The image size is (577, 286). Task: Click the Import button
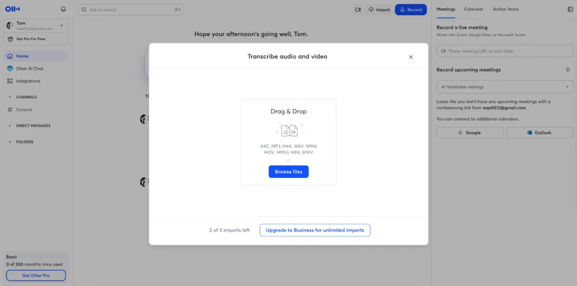point(379,10)
